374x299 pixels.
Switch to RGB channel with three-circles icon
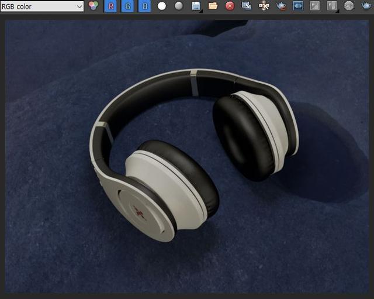[93, 6]
